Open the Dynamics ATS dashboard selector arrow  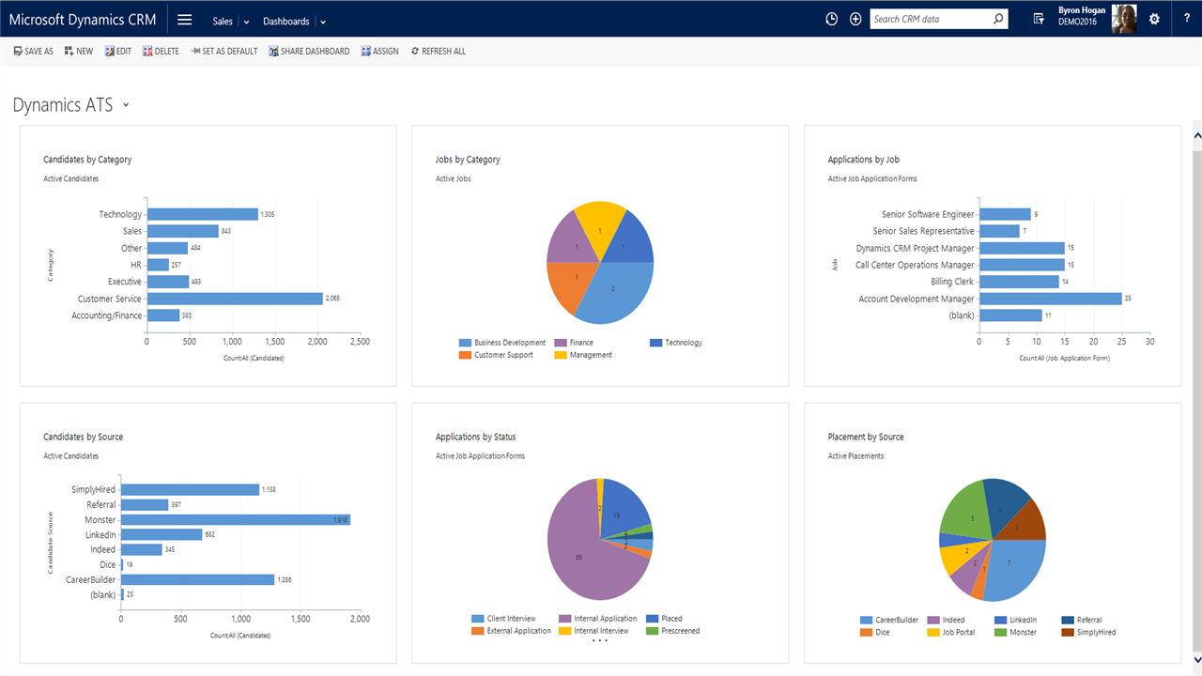126,105
